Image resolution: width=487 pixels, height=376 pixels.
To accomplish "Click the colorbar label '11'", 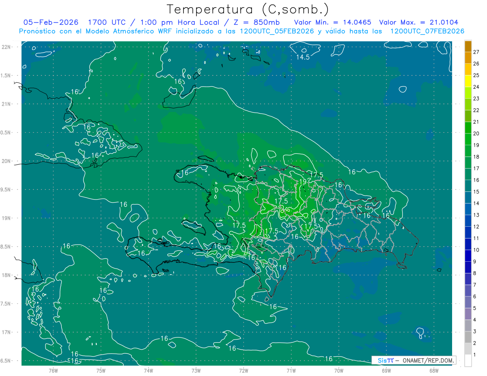I will click(x=476, y=238).
